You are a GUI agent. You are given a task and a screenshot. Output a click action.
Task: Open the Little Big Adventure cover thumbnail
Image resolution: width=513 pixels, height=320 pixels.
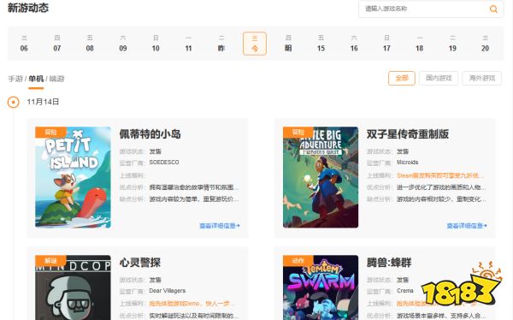tap(321, 177)
